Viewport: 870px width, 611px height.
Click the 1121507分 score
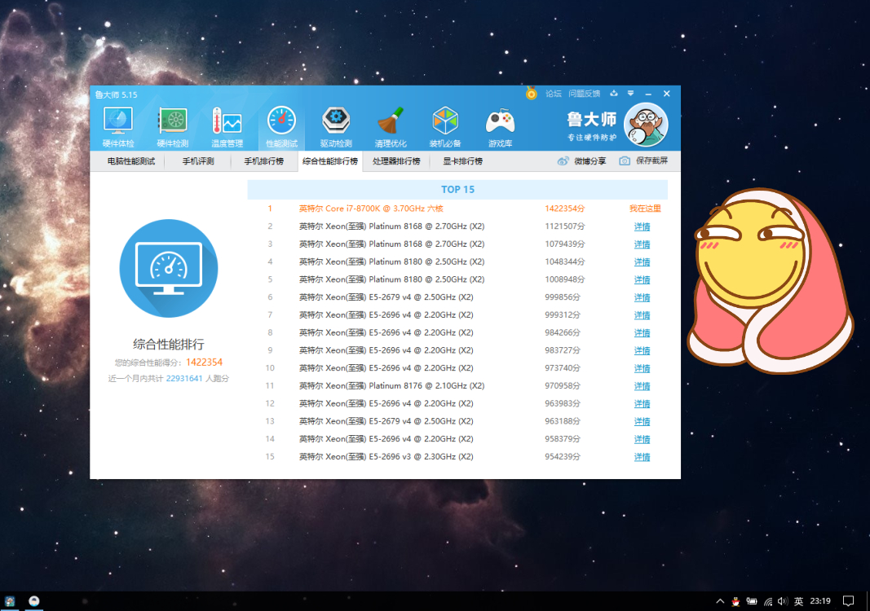tap(565, 226)
